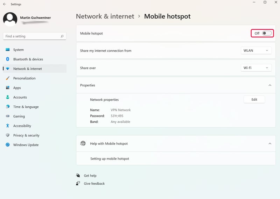Collapse the Properties section

270,85
